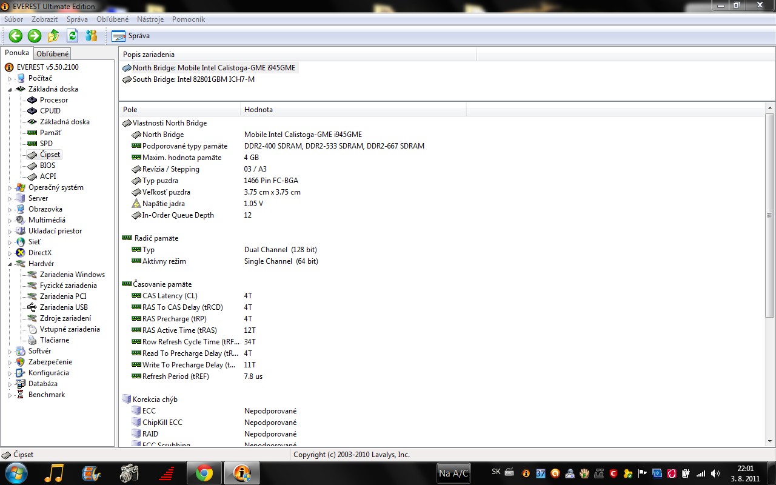
Task: Click the Hodnota column header
Action: tap(353, 110)
